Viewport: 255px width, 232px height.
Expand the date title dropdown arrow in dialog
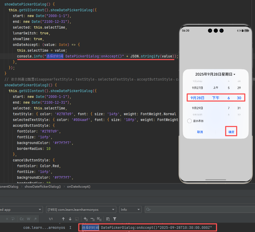234,75
